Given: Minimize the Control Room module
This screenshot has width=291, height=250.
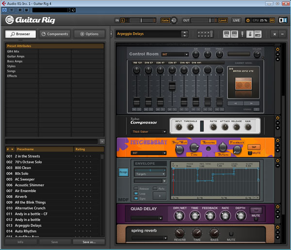Looking at the screenshot, I should pos(277,54).
